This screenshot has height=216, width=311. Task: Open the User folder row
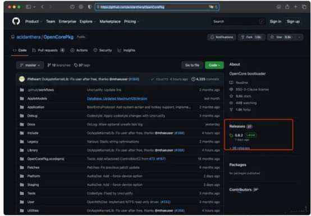120,202
